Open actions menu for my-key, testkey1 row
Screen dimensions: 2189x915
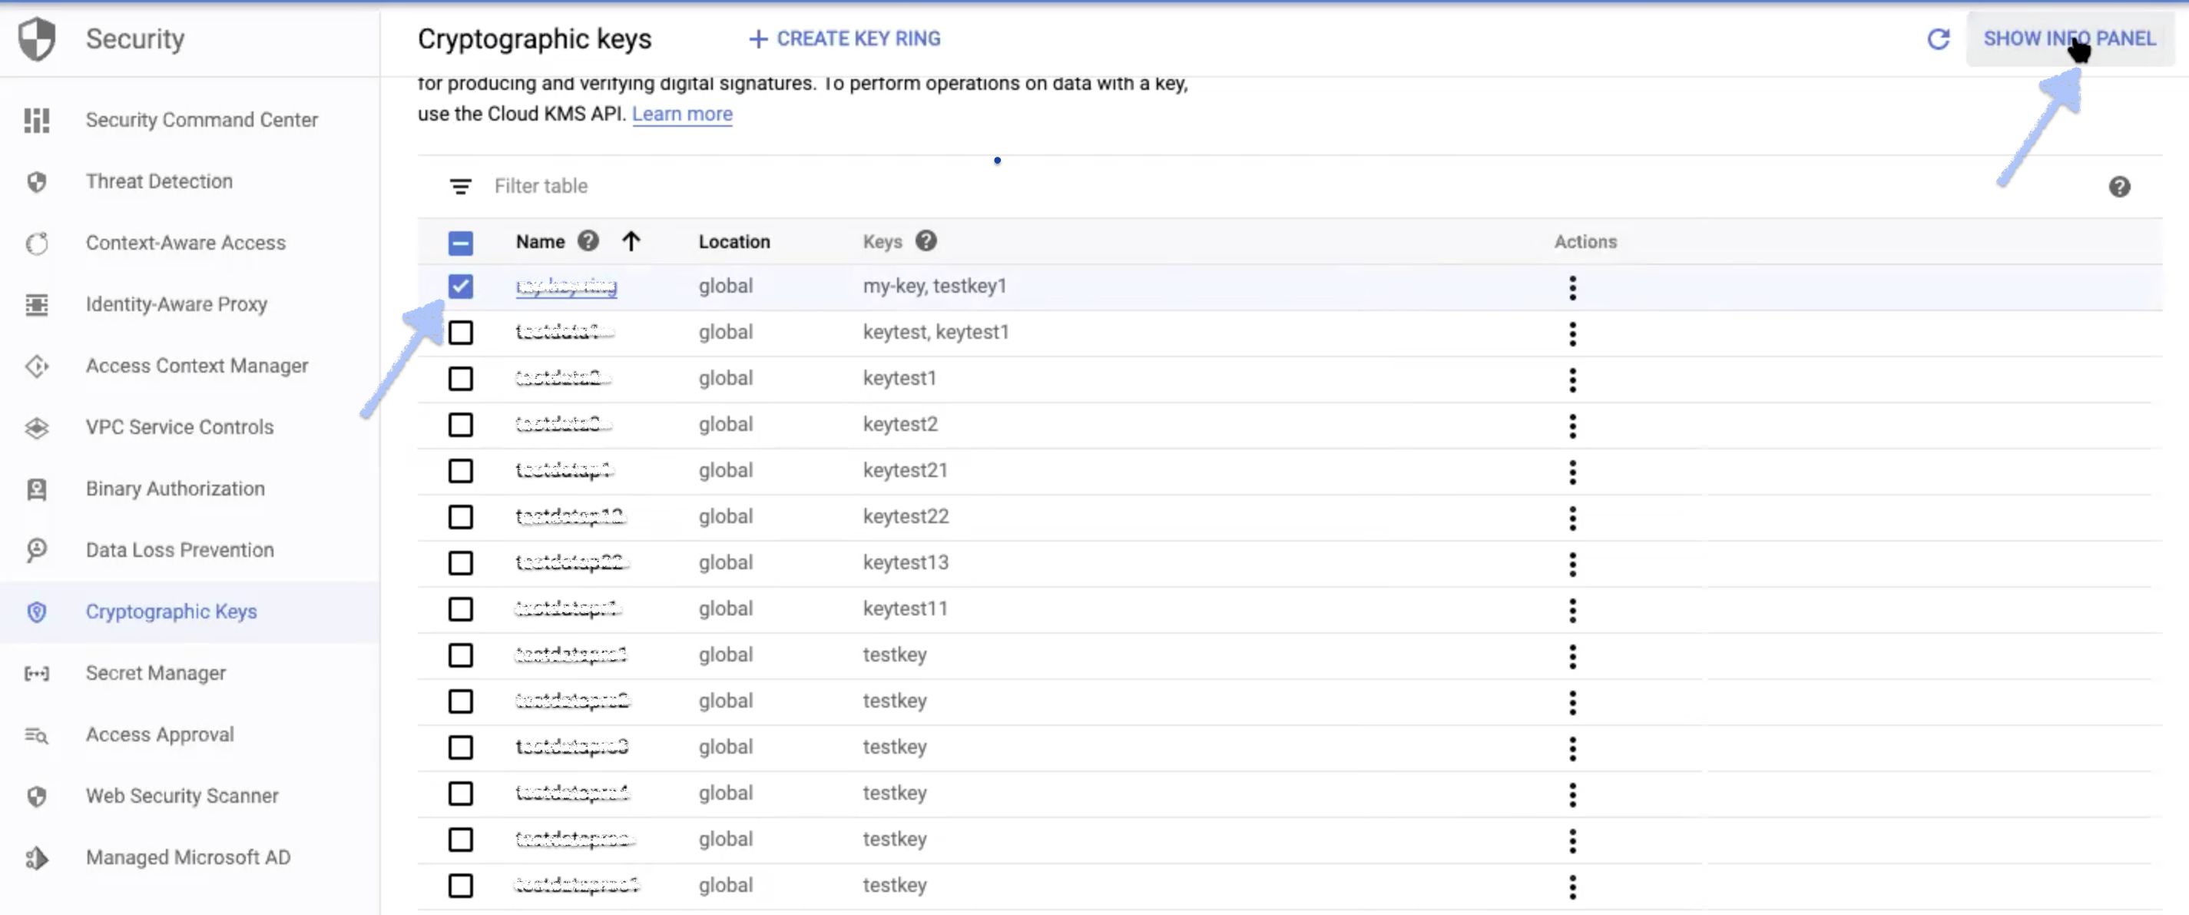tap(1572, 287)
